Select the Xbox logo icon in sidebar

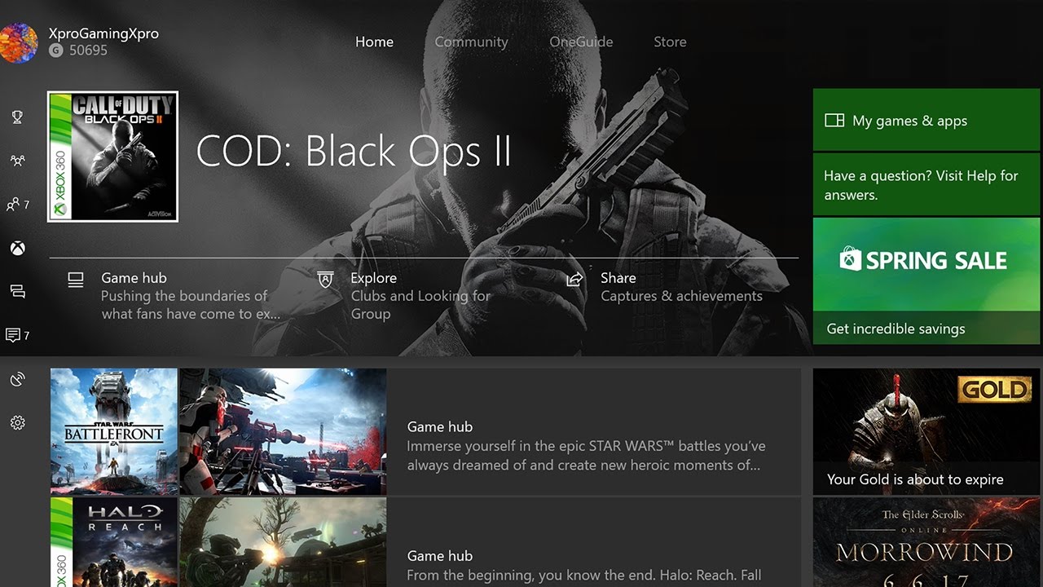click(17, 248)
